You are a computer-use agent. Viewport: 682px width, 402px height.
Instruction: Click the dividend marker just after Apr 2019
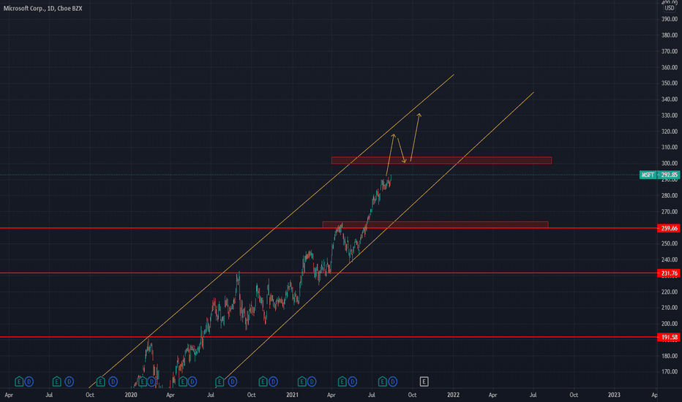pyautogui.click(x=29, y=382)
